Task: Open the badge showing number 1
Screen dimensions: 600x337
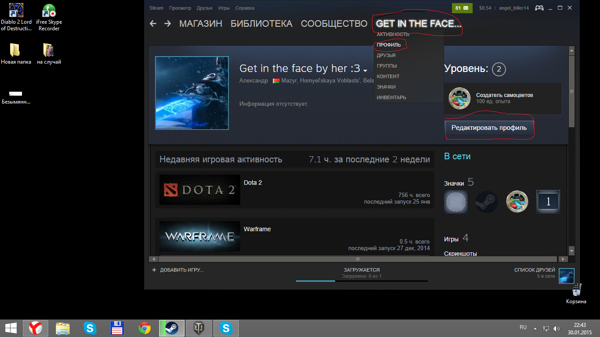Action: (548, 202)
